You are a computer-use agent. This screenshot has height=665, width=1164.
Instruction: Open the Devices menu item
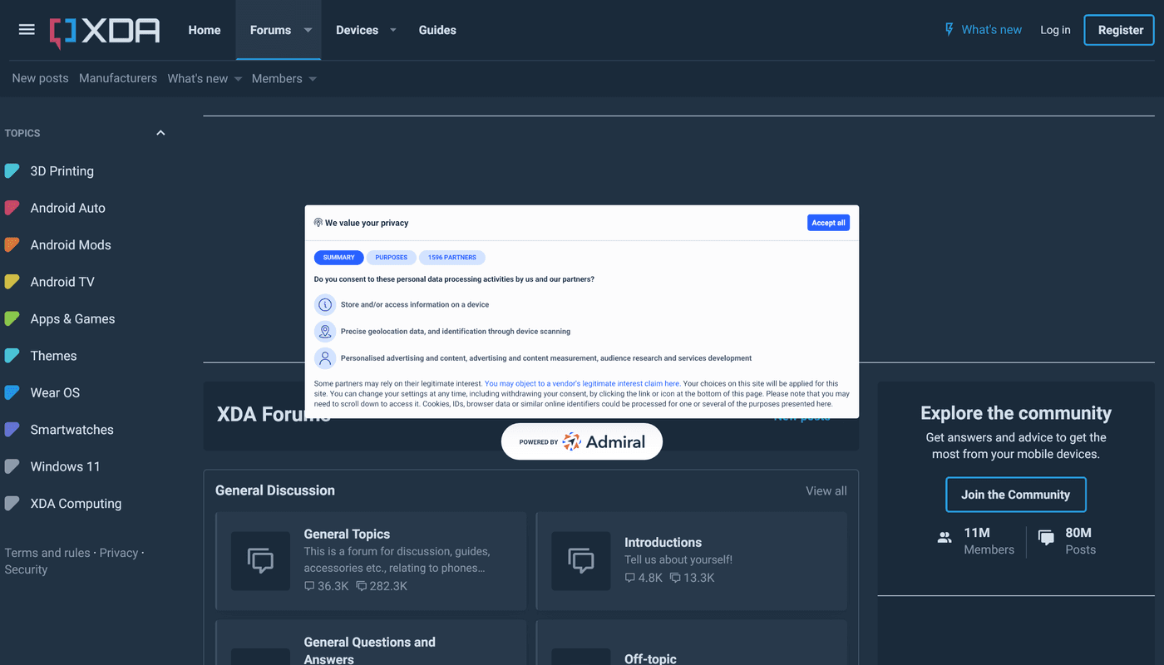pyautogui.click(x=357, y=30)
